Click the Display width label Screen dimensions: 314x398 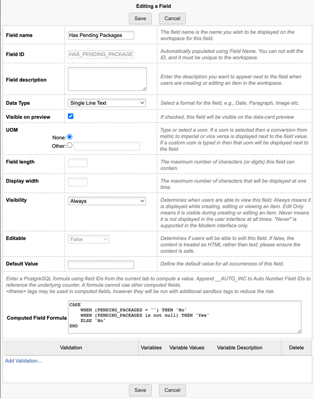click(22, 181)
